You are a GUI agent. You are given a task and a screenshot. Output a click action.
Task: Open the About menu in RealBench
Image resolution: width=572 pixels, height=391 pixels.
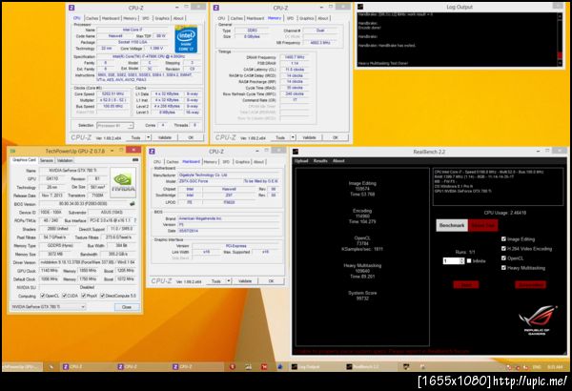[x=338, y=160]
